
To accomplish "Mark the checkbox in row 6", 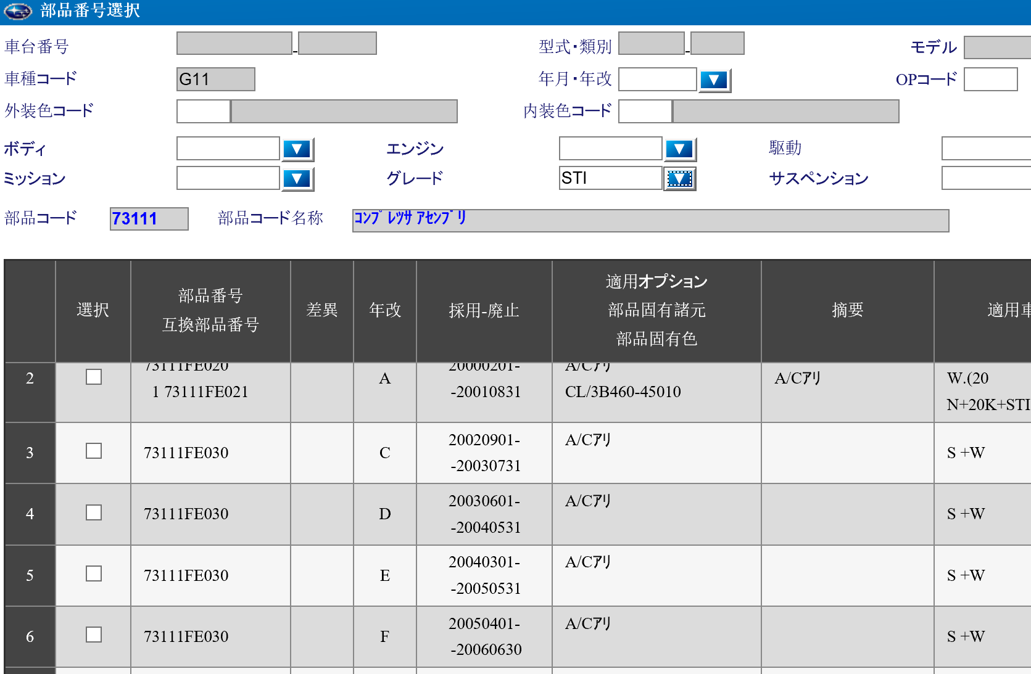I will [94, 635].
